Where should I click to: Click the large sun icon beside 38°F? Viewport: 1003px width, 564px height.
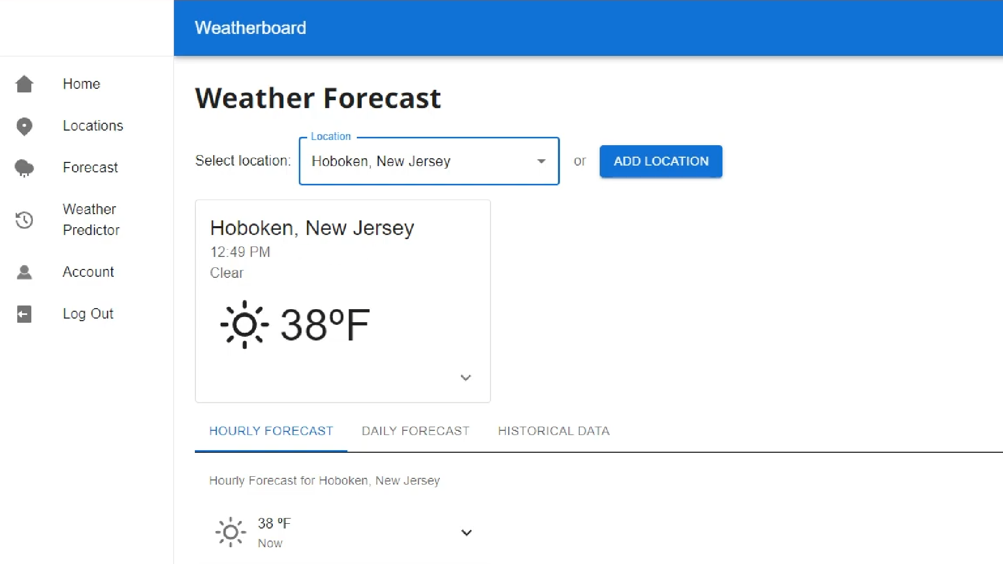[244, 324]
